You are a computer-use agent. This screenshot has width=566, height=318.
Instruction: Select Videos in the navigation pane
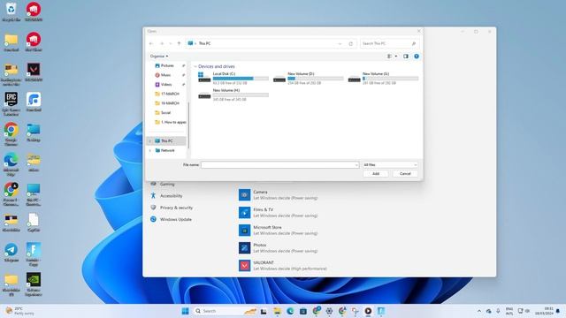click(x=166, y=85)
